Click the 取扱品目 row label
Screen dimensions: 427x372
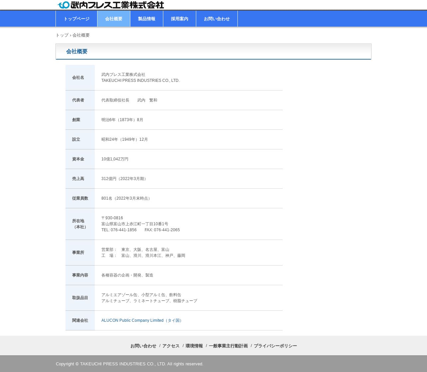pos(80,298)
